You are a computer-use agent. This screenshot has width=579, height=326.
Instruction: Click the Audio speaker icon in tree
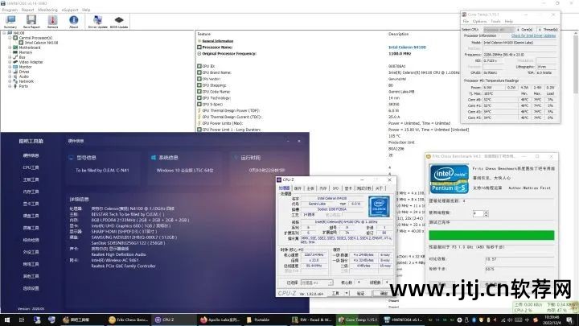click(15, 76)
